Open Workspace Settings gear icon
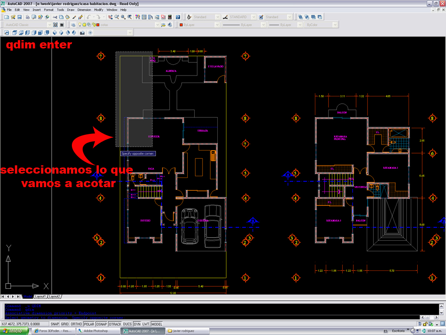Viewport: 446px width, 335px height. (55, 25)
